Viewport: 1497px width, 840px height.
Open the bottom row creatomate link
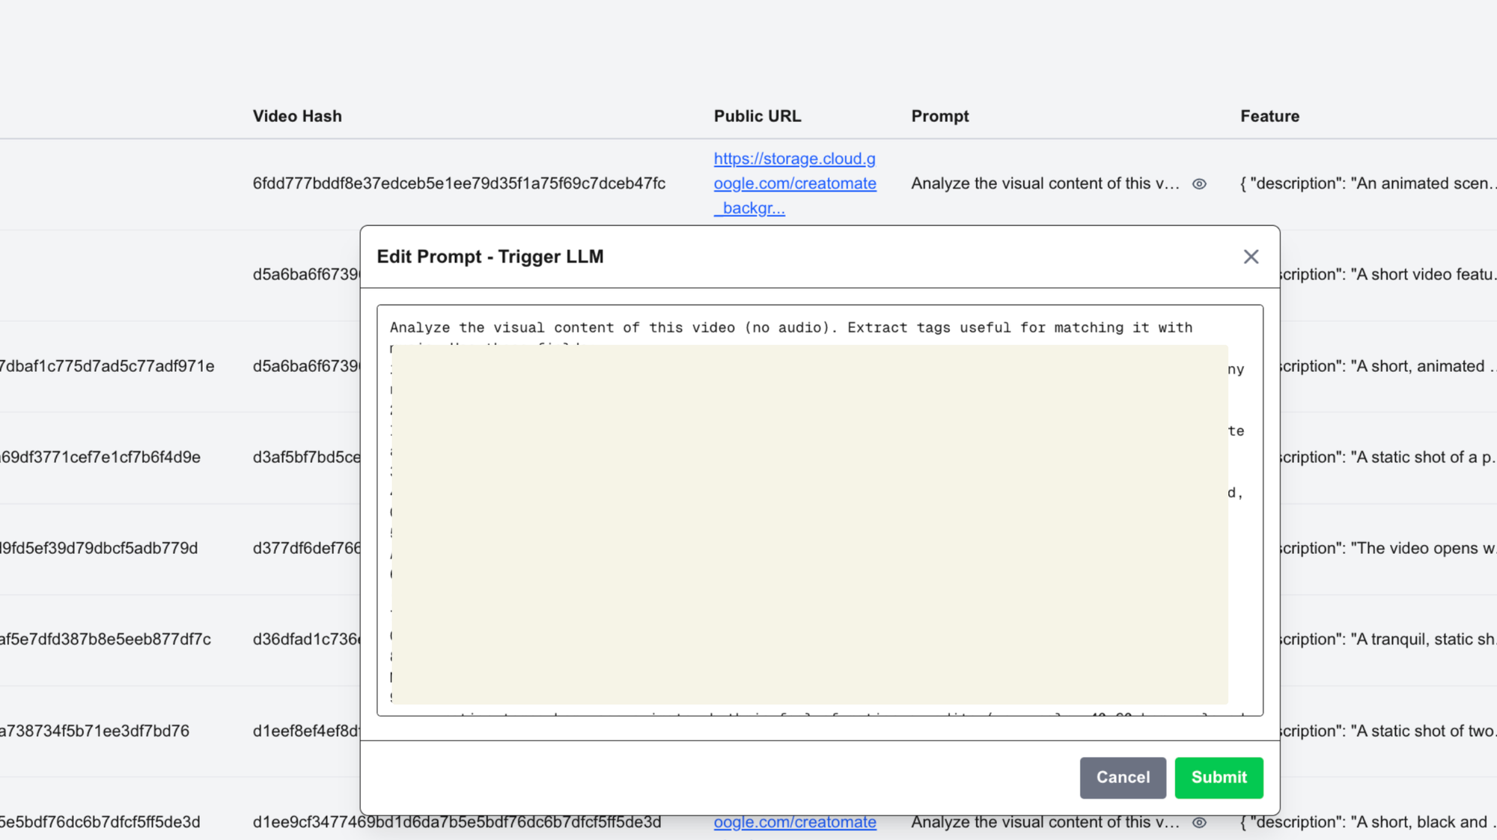click(794, 822)
